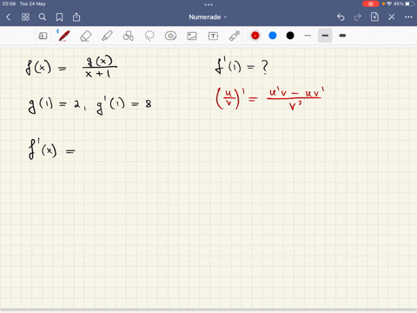Viewport: 417px width, 313px height.
Task: Bookmark the current page
Action: 59,17
